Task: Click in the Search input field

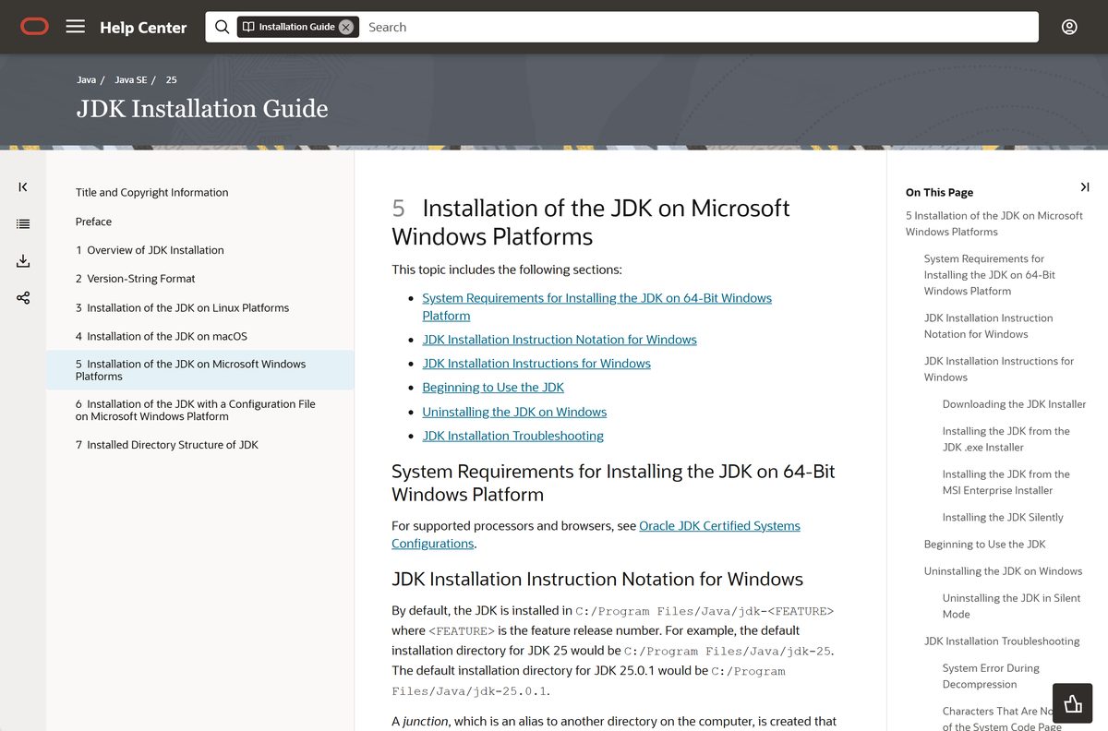Action: [x=697, y=27]
